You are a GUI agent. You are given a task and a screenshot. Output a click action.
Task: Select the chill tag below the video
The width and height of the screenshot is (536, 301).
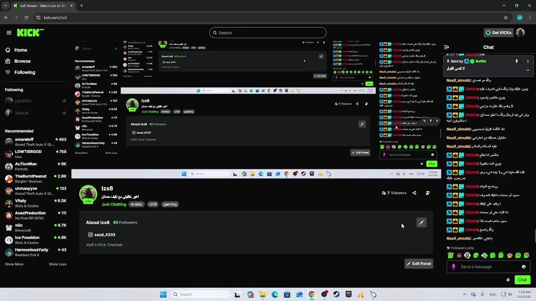pos(153,204)
